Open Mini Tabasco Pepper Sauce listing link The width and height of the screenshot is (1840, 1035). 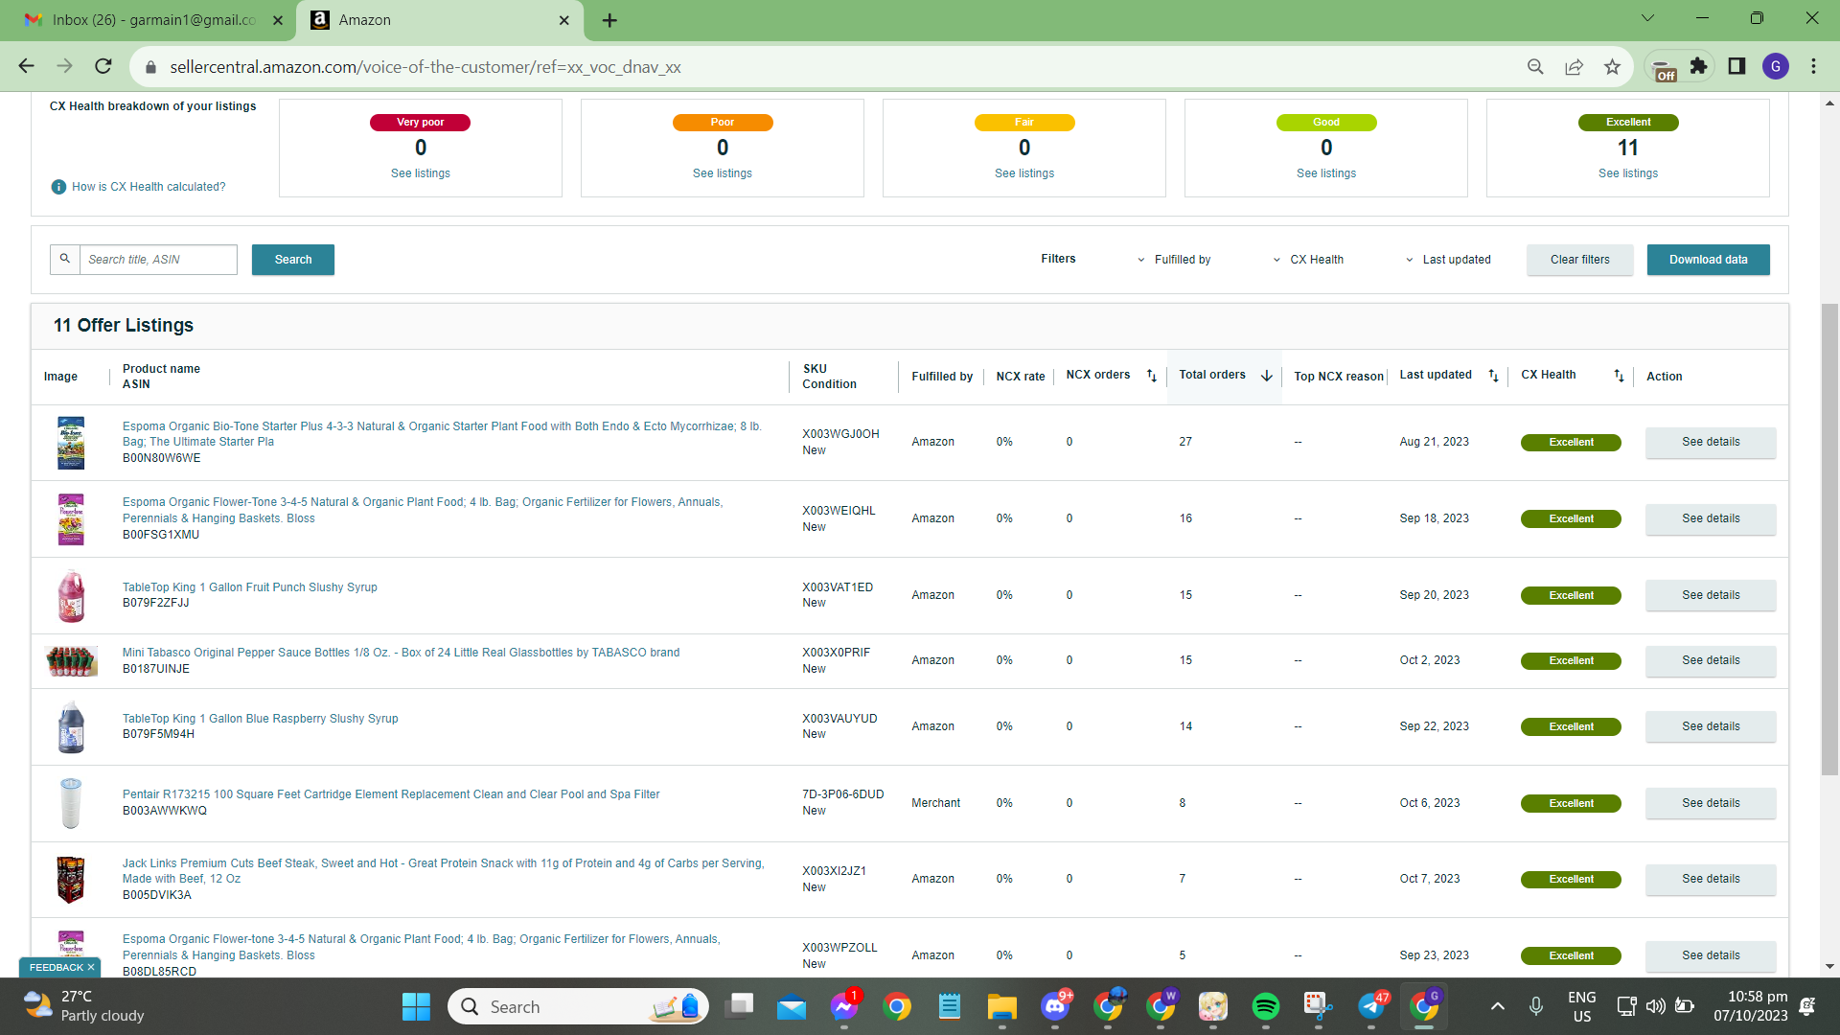(x=401, y=653)
